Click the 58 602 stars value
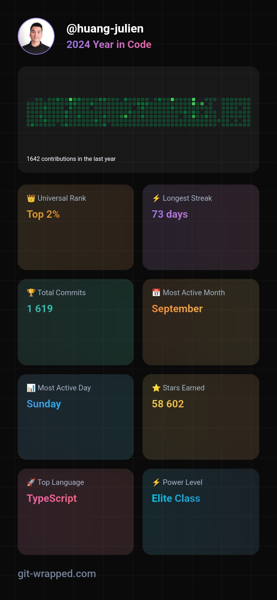The height and width of the screenshot is (600, 277). coord(168,404)
